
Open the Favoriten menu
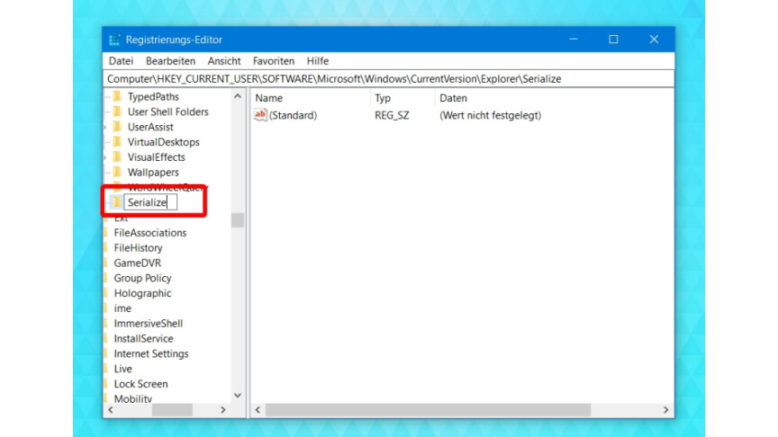274,61
